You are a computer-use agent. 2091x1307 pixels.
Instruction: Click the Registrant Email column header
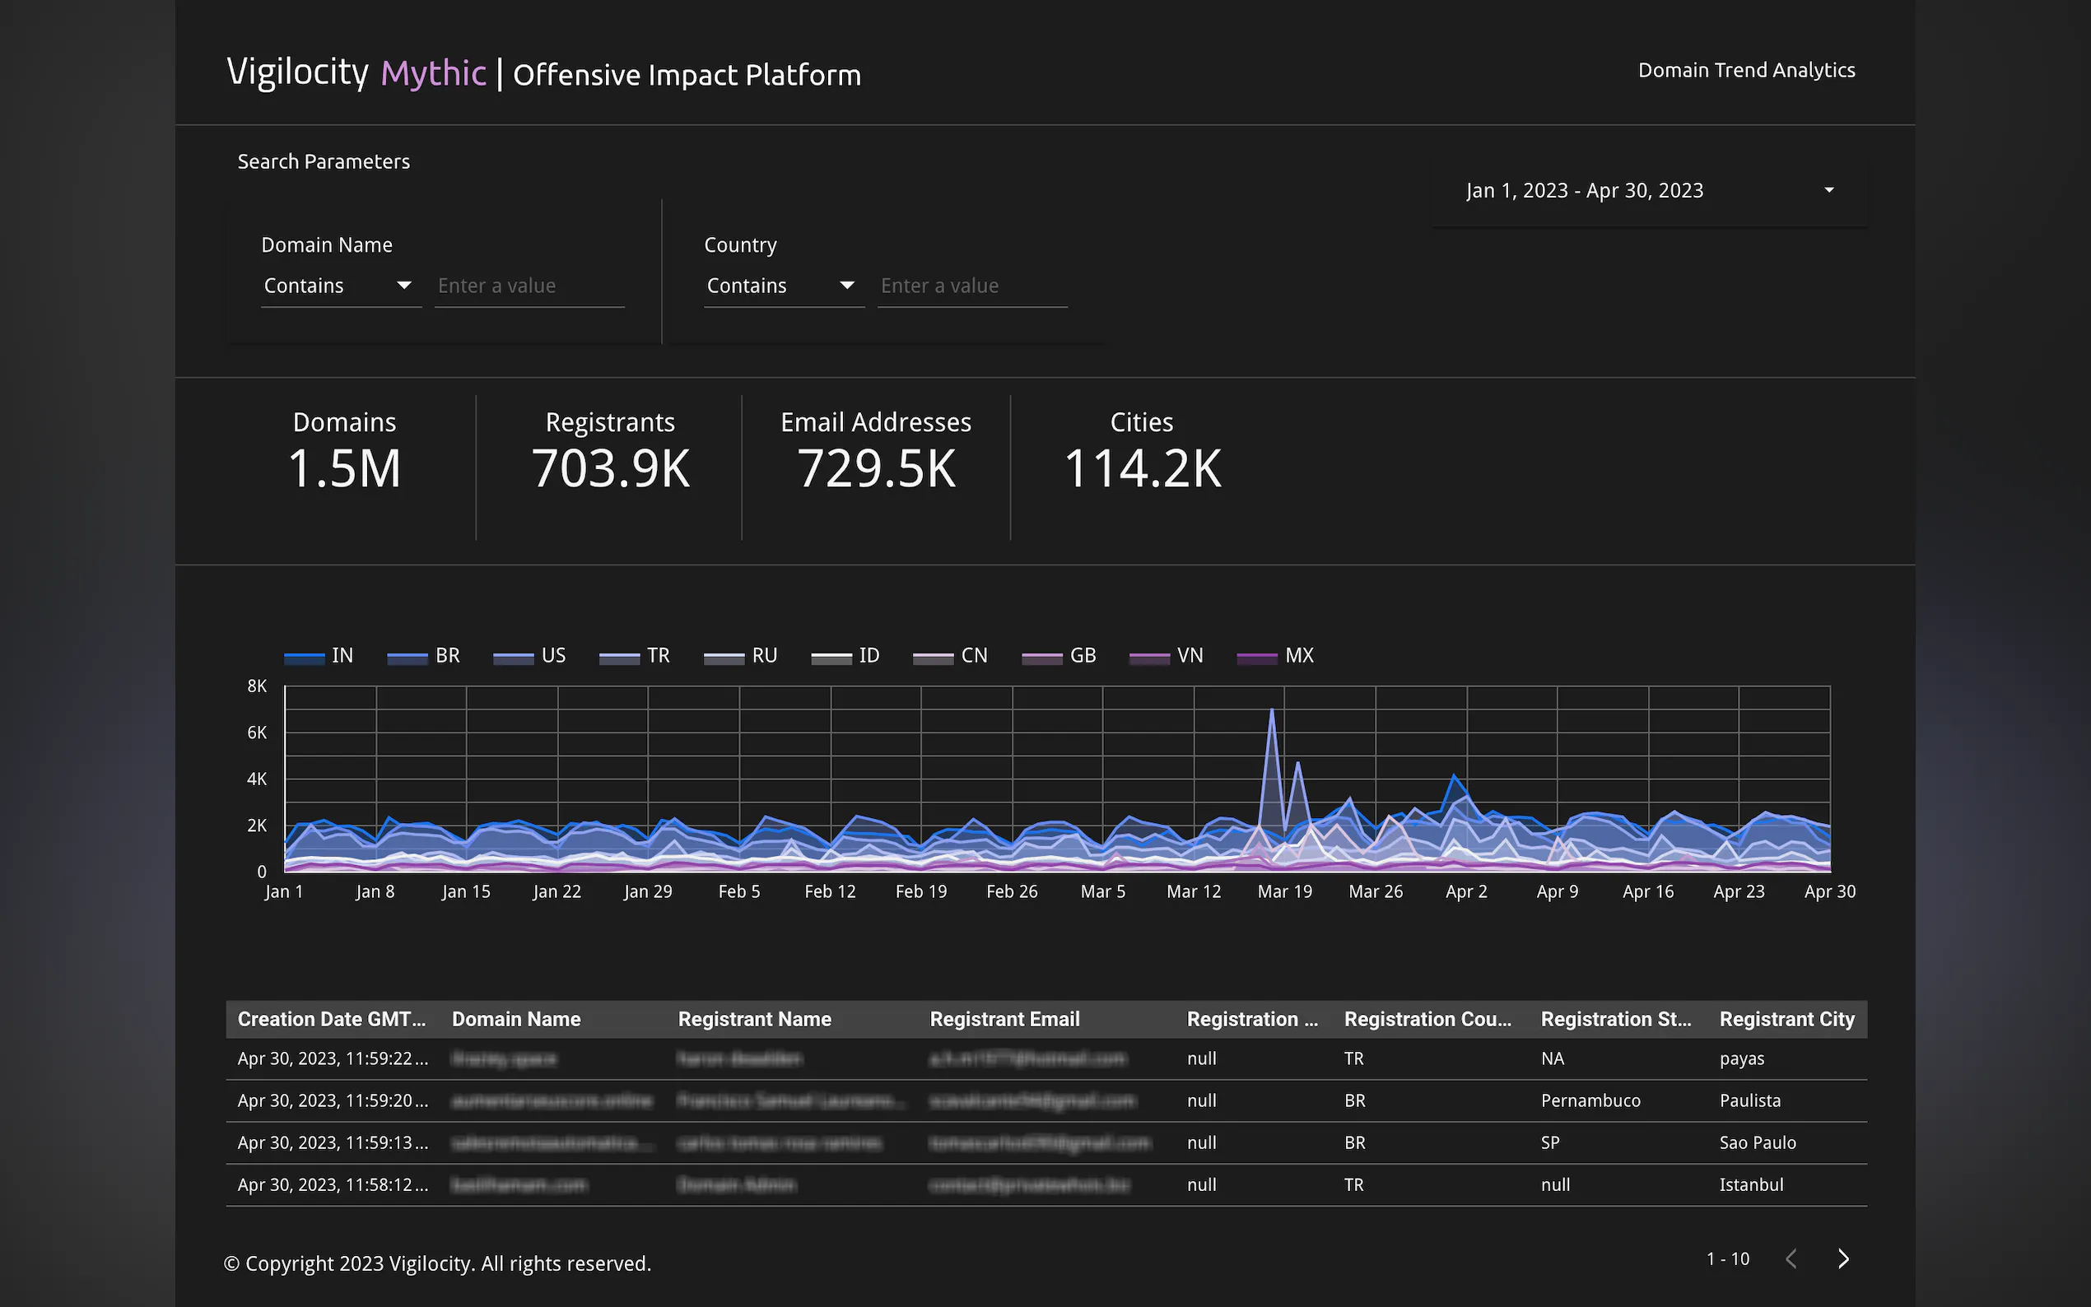point(1004,1019)
